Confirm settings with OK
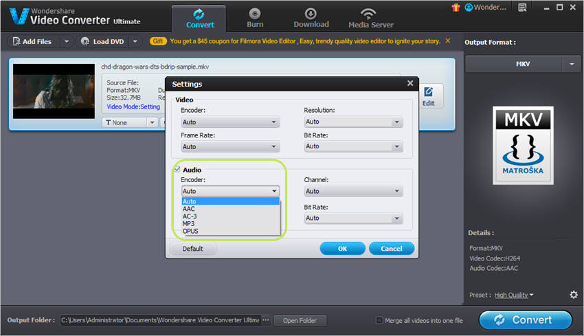The image size is (584, 336). 342,249
